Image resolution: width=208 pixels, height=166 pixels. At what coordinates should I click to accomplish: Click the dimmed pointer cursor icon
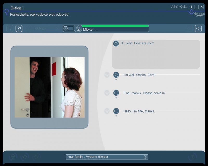pos(10,29)
